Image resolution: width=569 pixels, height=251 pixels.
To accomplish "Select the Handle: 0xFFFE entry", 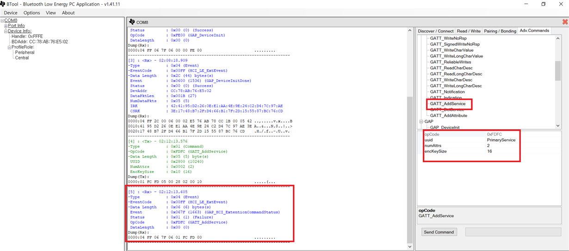I will click(27, 36).
